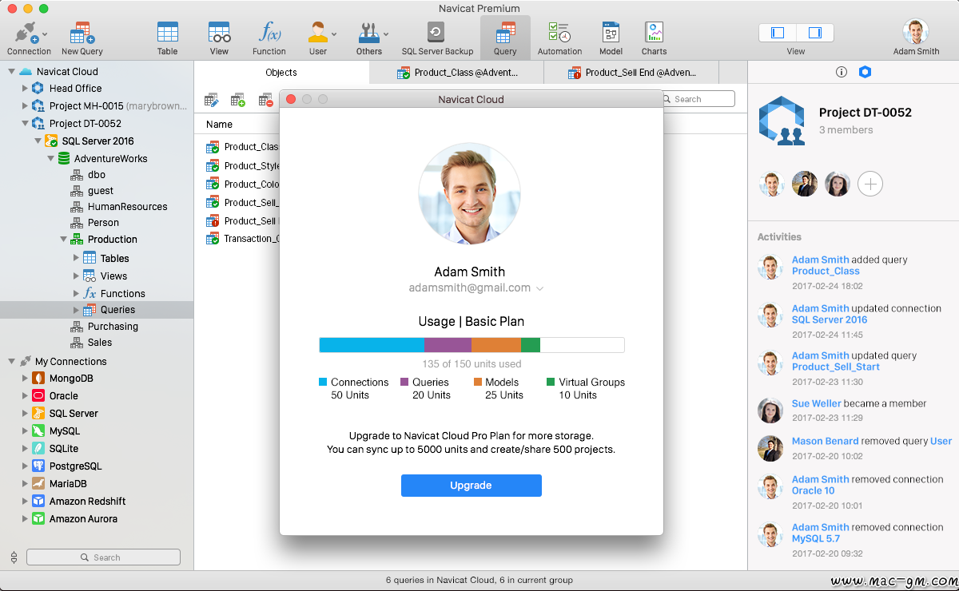This screenshot has width=959, height=591.
Task: Collapse the Production schema node
Action: tap(63, 239)
